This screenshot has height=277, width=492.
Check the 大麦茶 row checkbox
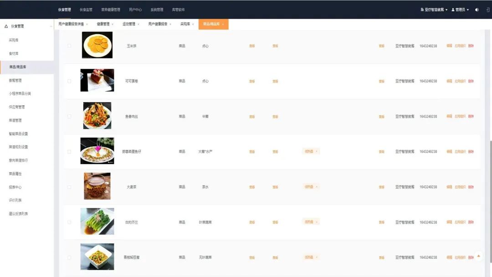pos(69,187)
